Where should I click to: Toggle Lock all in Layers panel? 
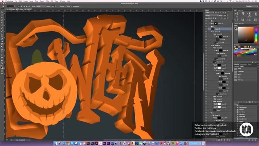point(216,18)
